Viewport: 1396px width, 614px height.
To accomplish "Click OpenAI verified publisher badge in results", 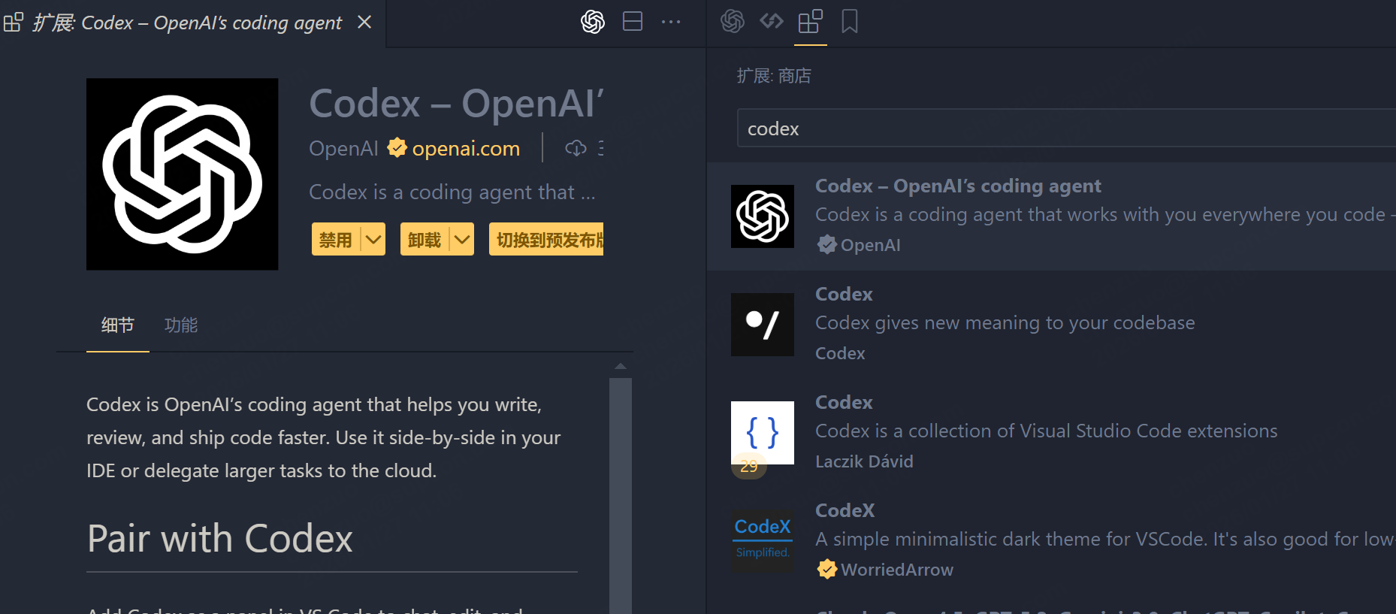I will (827, 244).
